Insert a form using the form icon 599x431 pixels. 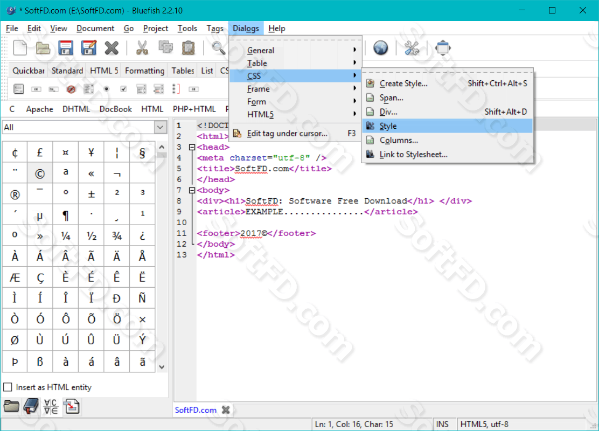point(18,89)
